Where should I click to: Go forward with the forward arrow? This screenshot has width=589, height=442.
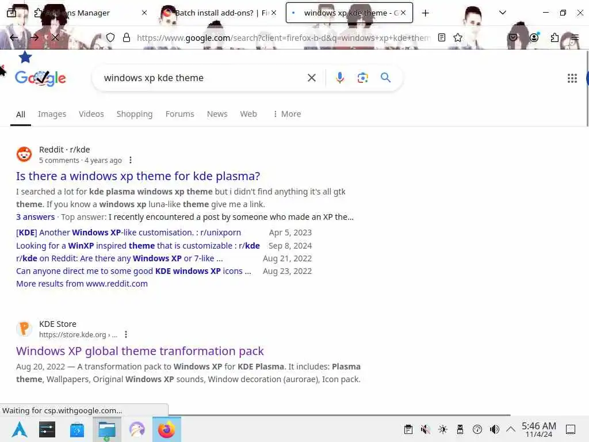[x=35, y=37]
